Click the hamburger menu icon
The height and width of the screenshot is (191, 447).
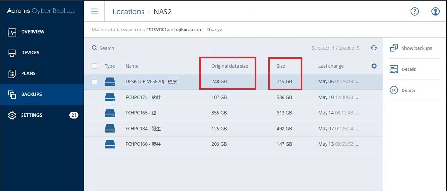tap(94, 11)
